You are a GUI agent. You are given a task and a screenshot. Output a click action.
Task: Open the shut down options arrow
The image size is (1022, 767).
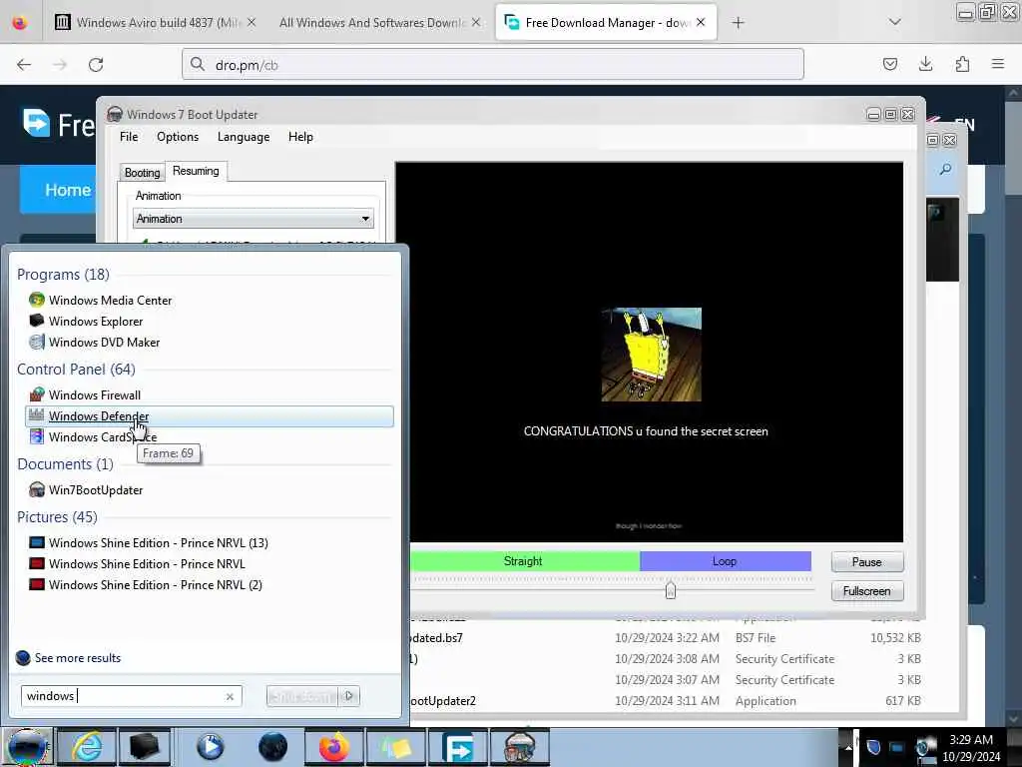coord(349,696)
